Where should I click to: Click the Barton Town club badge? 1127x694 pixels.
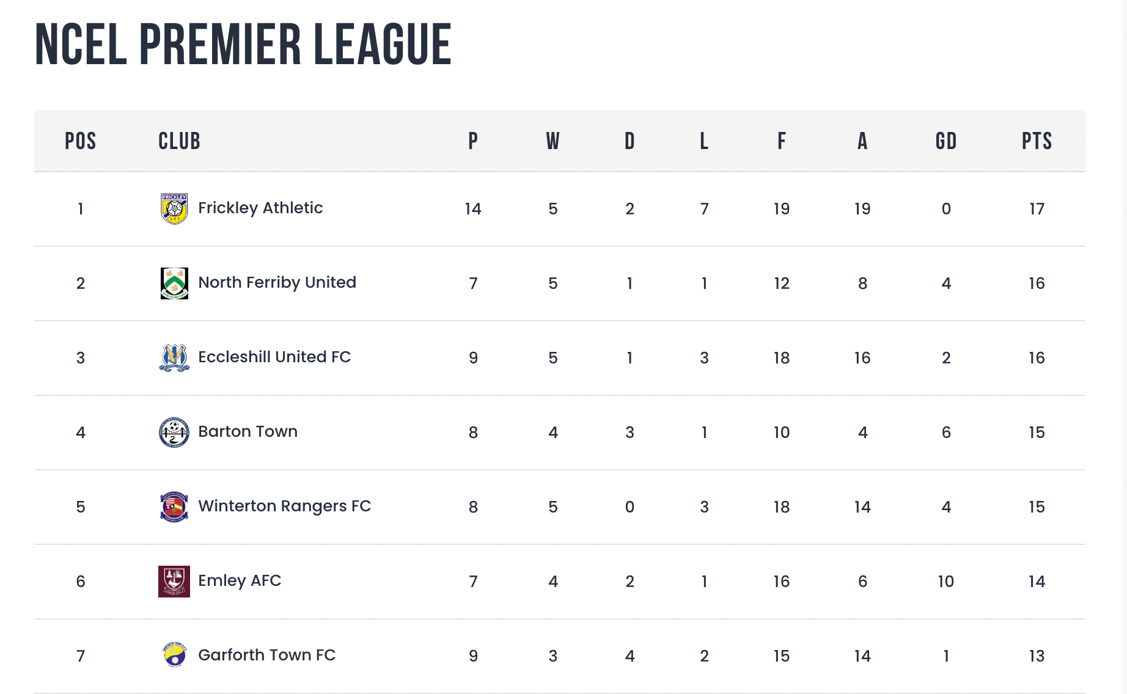click(x=174, y=433)
